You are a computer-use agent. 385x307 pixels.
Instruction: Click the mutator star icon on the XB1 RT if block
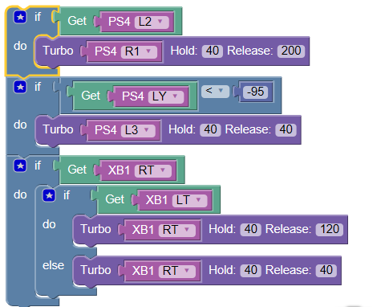pyautogui.click(x=20, y=166)
